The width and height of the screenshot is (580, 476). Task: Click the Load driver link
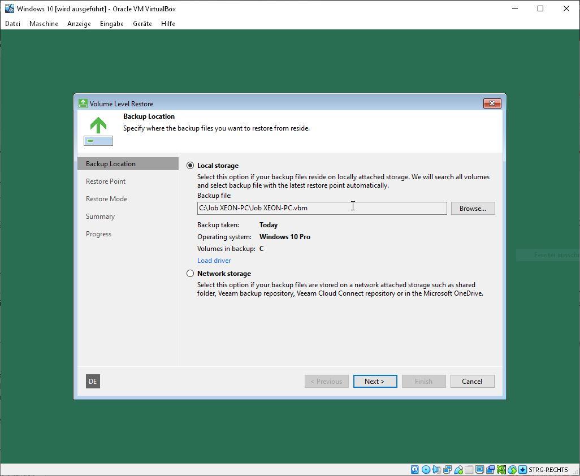(x=214, y=261)
